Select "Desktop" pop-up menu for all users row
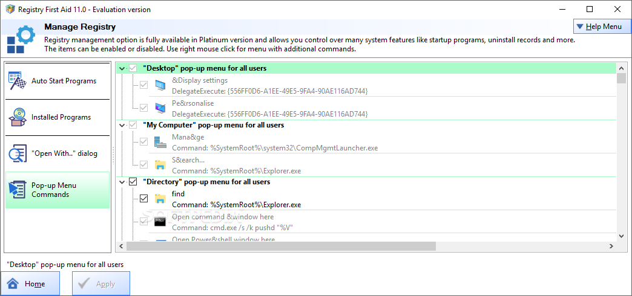The image size is (632, 296). click(x=366, y=68)
